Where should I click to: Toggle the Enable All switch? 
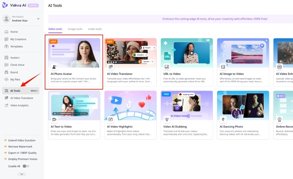[26, 166]
